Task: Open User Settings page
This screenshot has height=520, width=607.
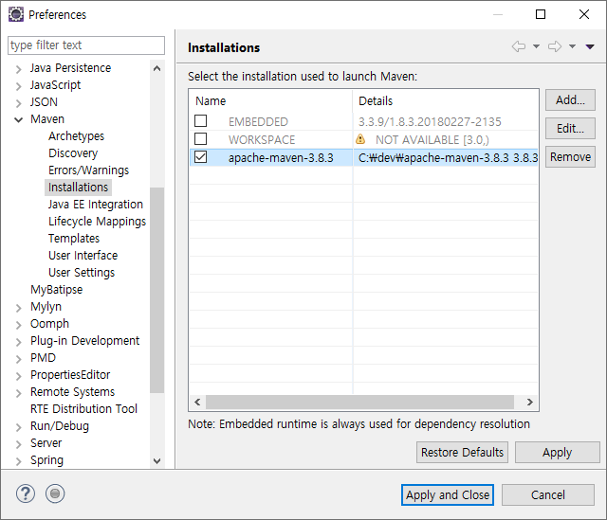Action: click(x=82, y=272)
